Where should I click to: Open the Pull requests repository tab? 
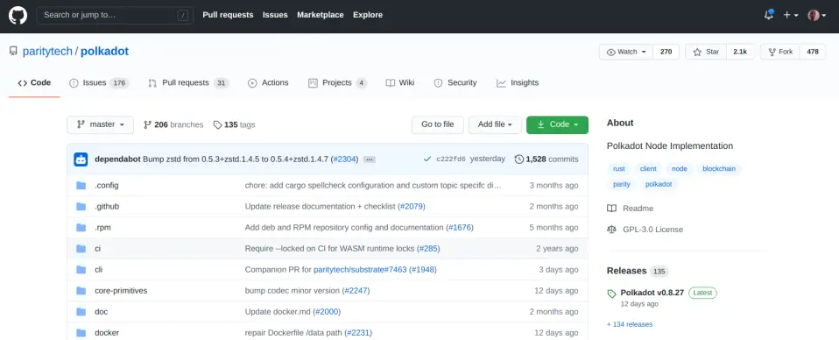tap(188, 83)
